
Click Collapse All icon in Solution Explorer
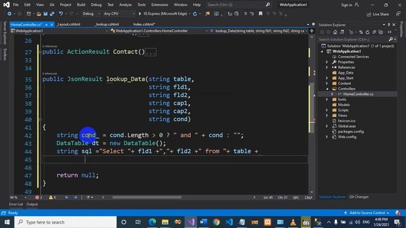(374, 32)
